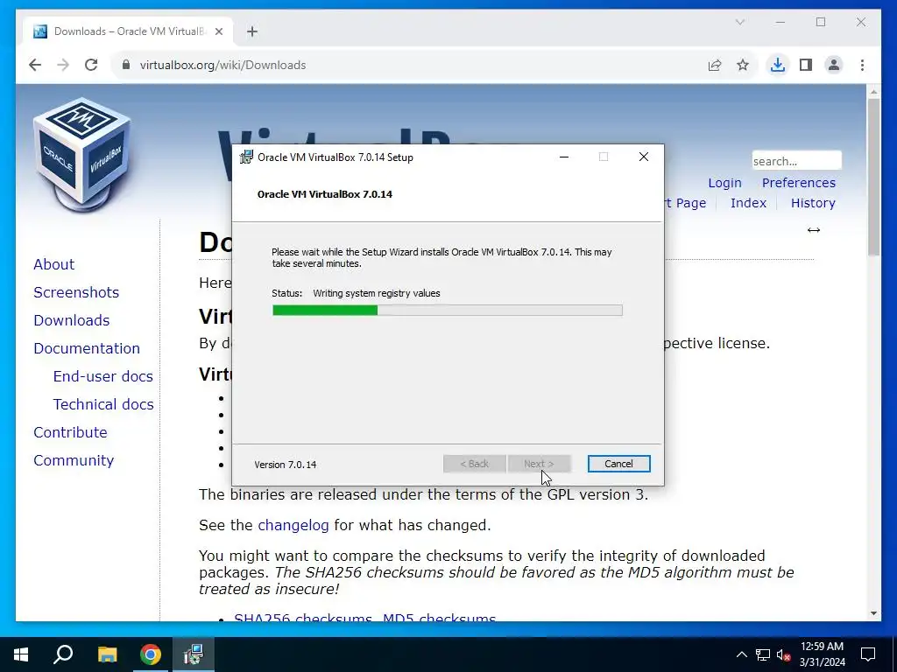The height and width of the screenshot is (672, 897).
Task: Open the Index link
Action: coord(748,203)
